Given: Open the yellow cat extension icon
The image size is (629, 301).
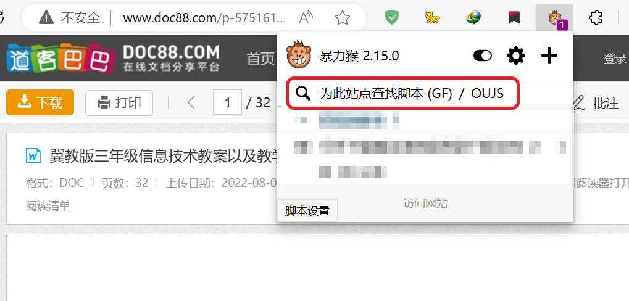Looking at the screenshot, I should pyautogui.click(x=433, y=18).
